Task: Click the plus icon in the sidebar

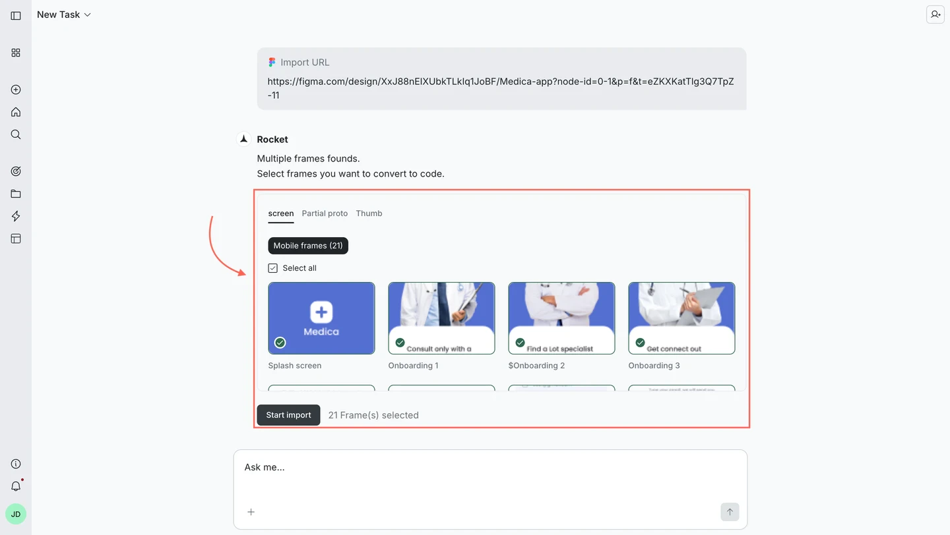Action: pos(15,89)
